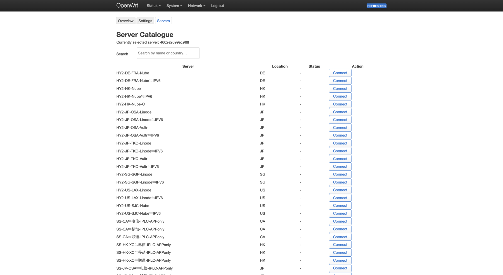Connect to SS-CA⇋联通-IPLC-APPonly server

340,237
